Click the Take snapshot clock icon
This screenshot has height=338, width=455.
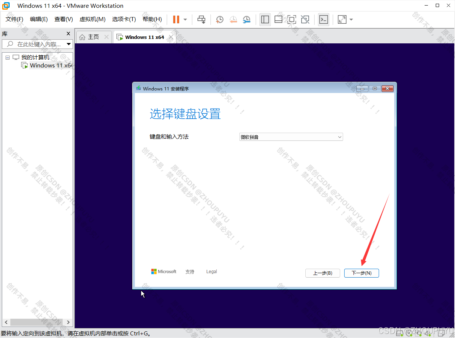[x=220, y=19]
